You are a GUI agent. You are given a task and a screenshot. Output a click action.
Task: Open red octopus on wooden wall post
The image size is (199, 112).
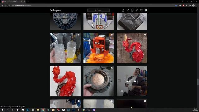tap(132, 48)
